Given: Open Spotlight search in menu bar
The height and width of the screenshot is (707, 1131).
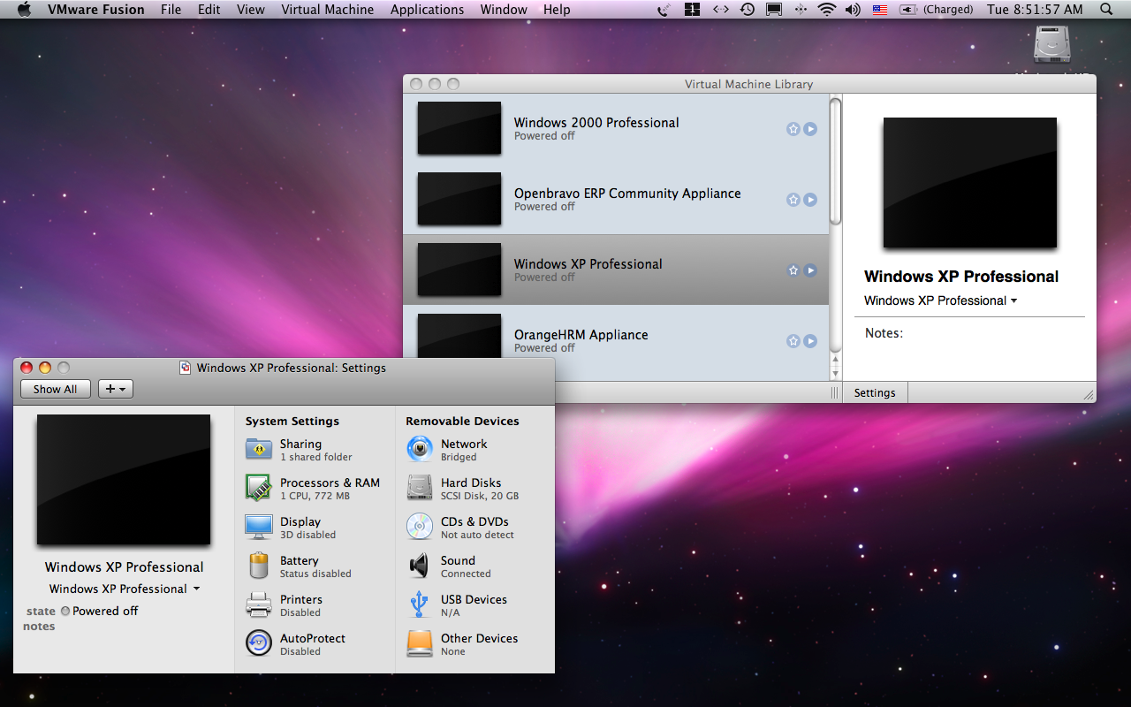Looking at the screenshot, I should 1107,10.
